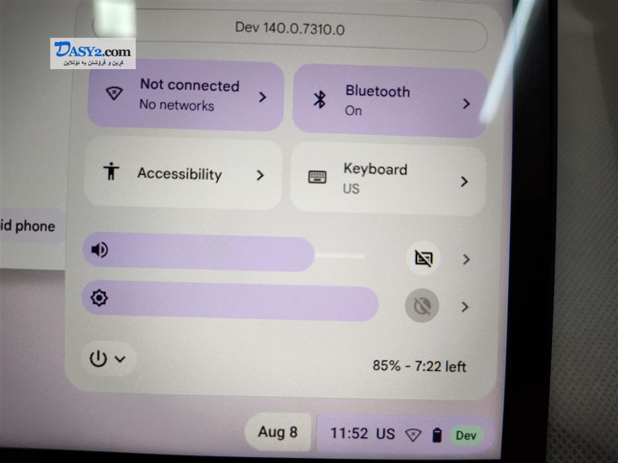The width and height of the screenshot is (618, 463).
Task: Open the power menu dropdown arrow
Action: tap(121, 359)
